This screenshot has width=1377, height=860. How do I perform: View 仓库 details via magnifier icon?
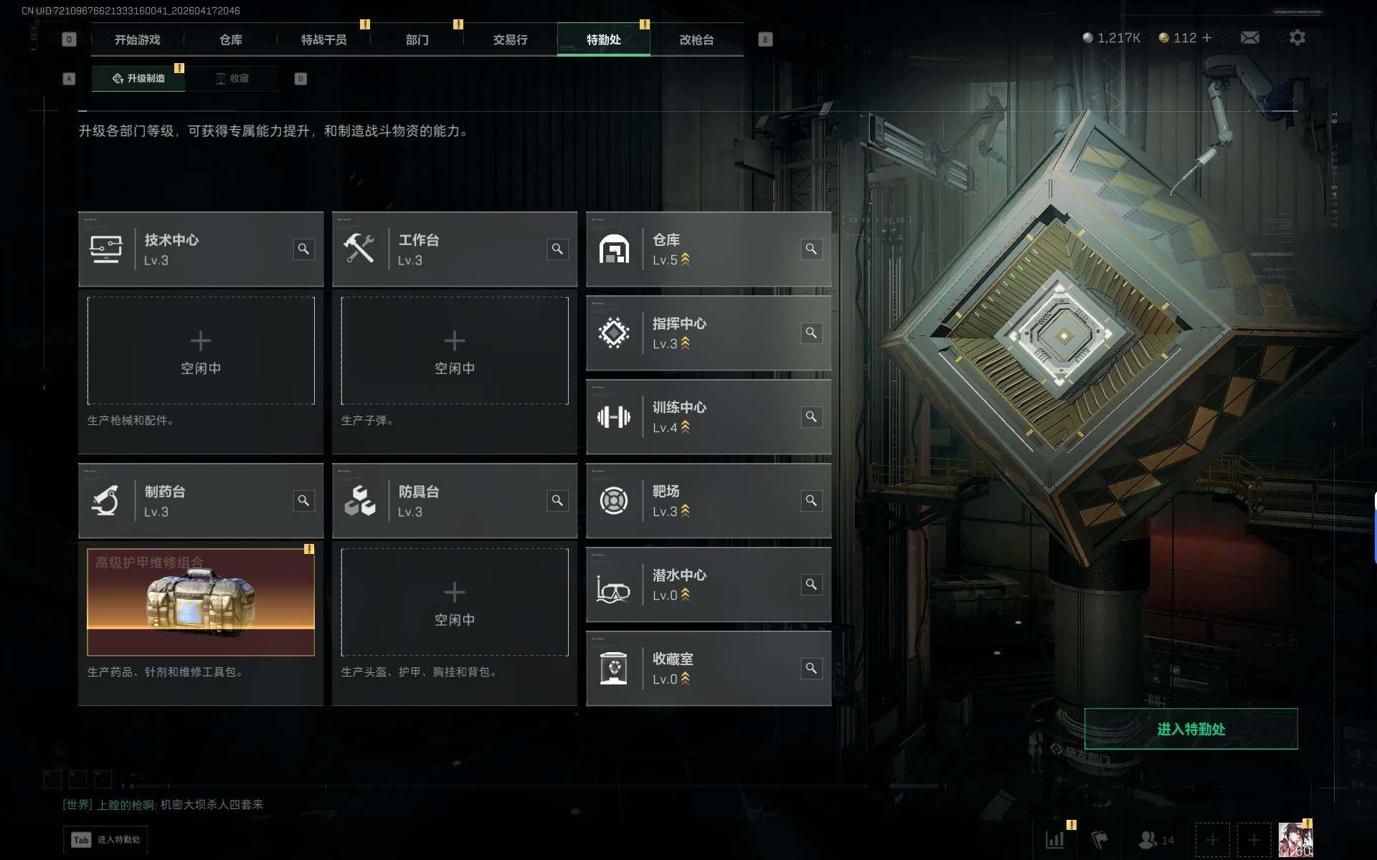point(811,249)
